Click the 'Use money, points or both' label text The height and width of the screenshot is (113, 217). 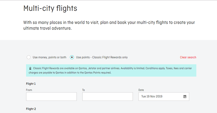[x=49, y=57]
